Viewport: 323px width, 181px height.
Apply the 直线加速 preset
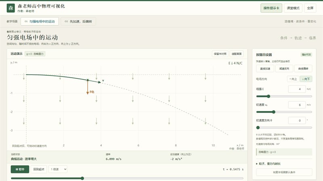pyautogui.click(x=265, y=68)
